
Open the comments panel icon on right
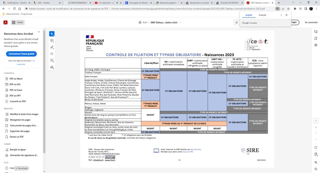[x=316, y=32]
